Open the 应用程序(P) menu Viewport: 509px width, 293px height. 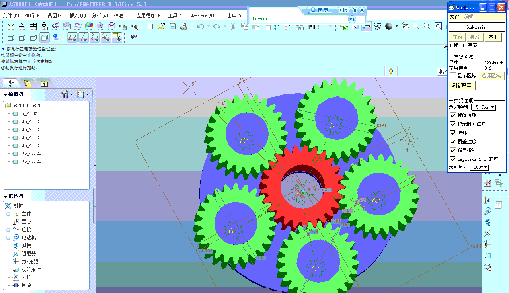(x=149, y=16)
